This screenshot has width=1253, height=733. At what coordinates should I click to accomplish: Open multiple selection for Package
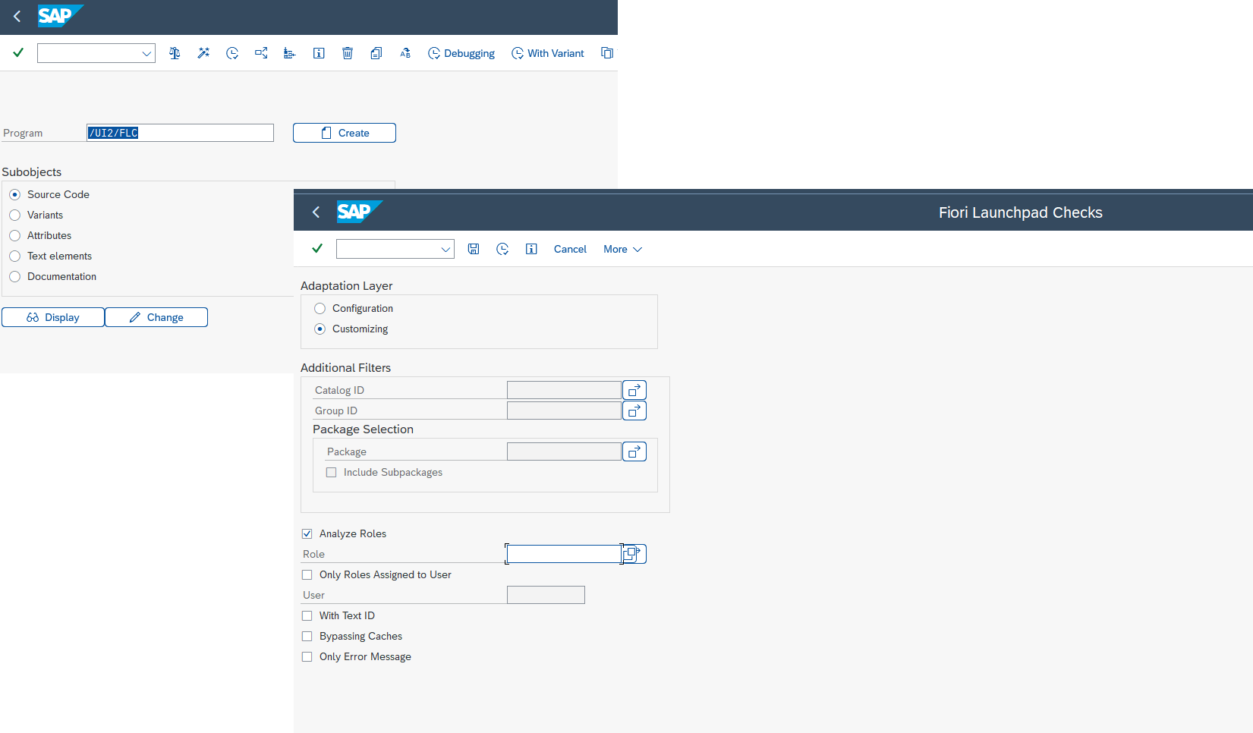(634, 451)
